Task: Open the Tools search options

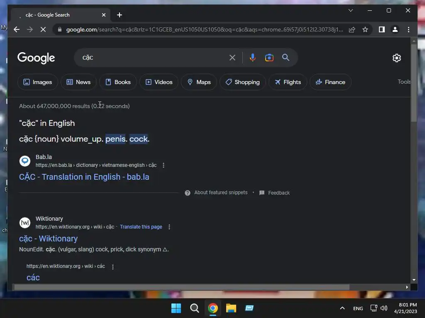Action: [404, 82]
